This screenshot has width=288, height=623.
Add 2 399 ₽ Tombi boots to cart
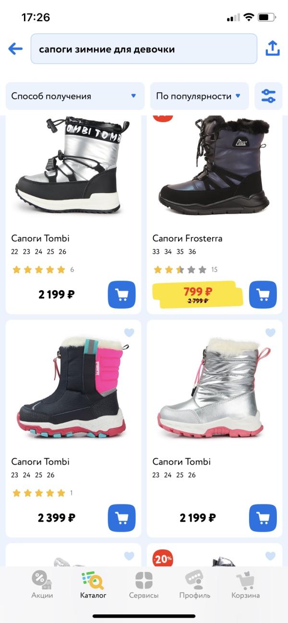point(122,518)
